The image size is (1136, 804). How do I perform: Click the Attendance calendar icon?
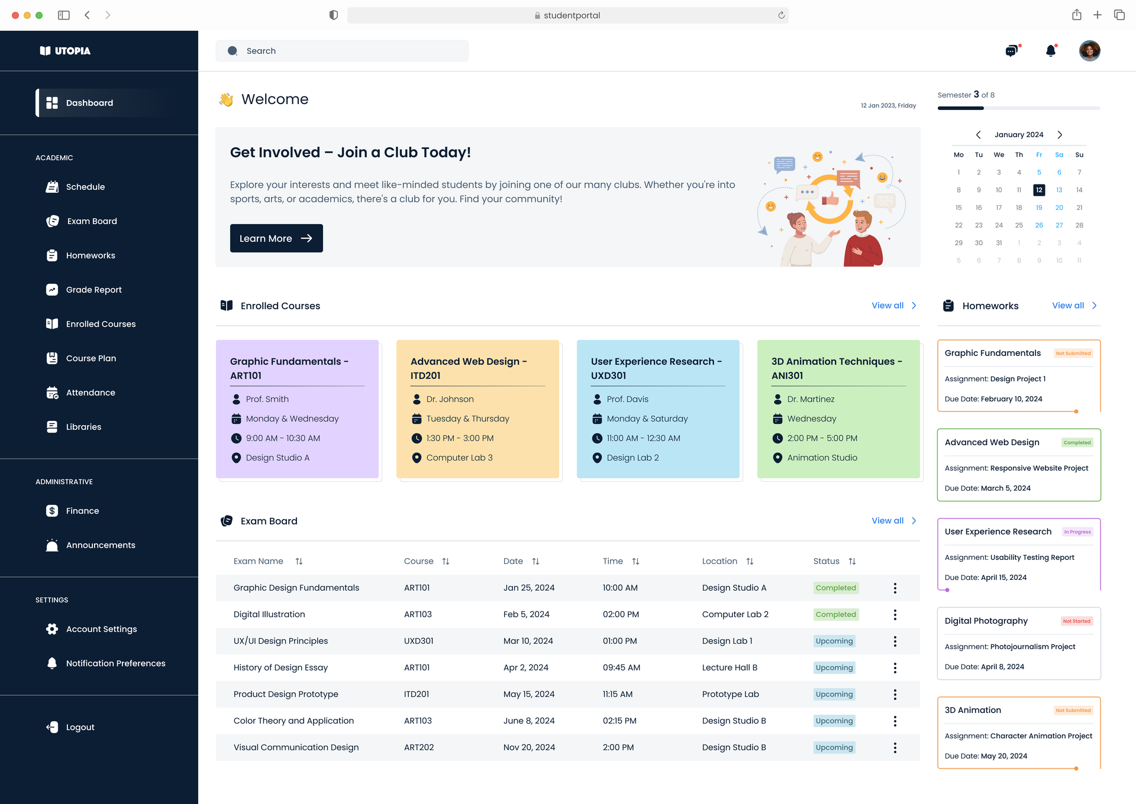tap(52, 393)
